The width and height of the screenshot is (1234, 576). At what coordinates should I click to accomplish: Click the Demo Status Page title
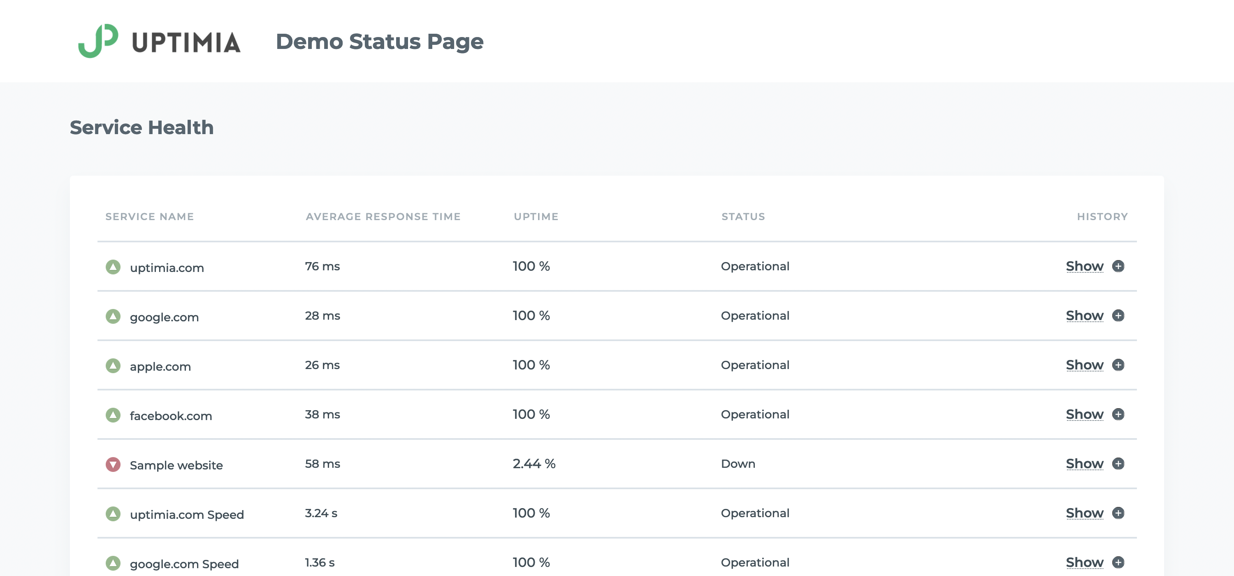click(x=379, y=42)
